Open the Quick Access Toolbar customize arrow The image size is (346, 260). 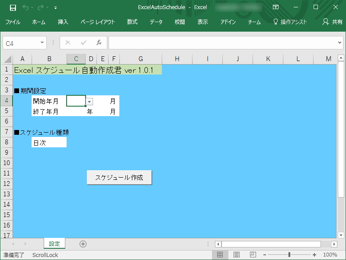click(56, 8)
